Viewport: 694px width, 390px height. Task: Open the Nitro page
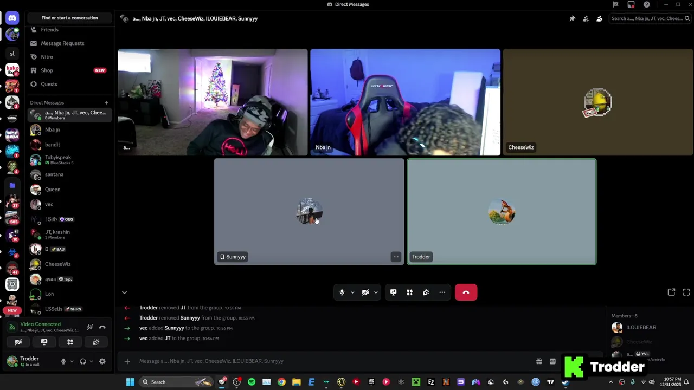tap(70, 57)
